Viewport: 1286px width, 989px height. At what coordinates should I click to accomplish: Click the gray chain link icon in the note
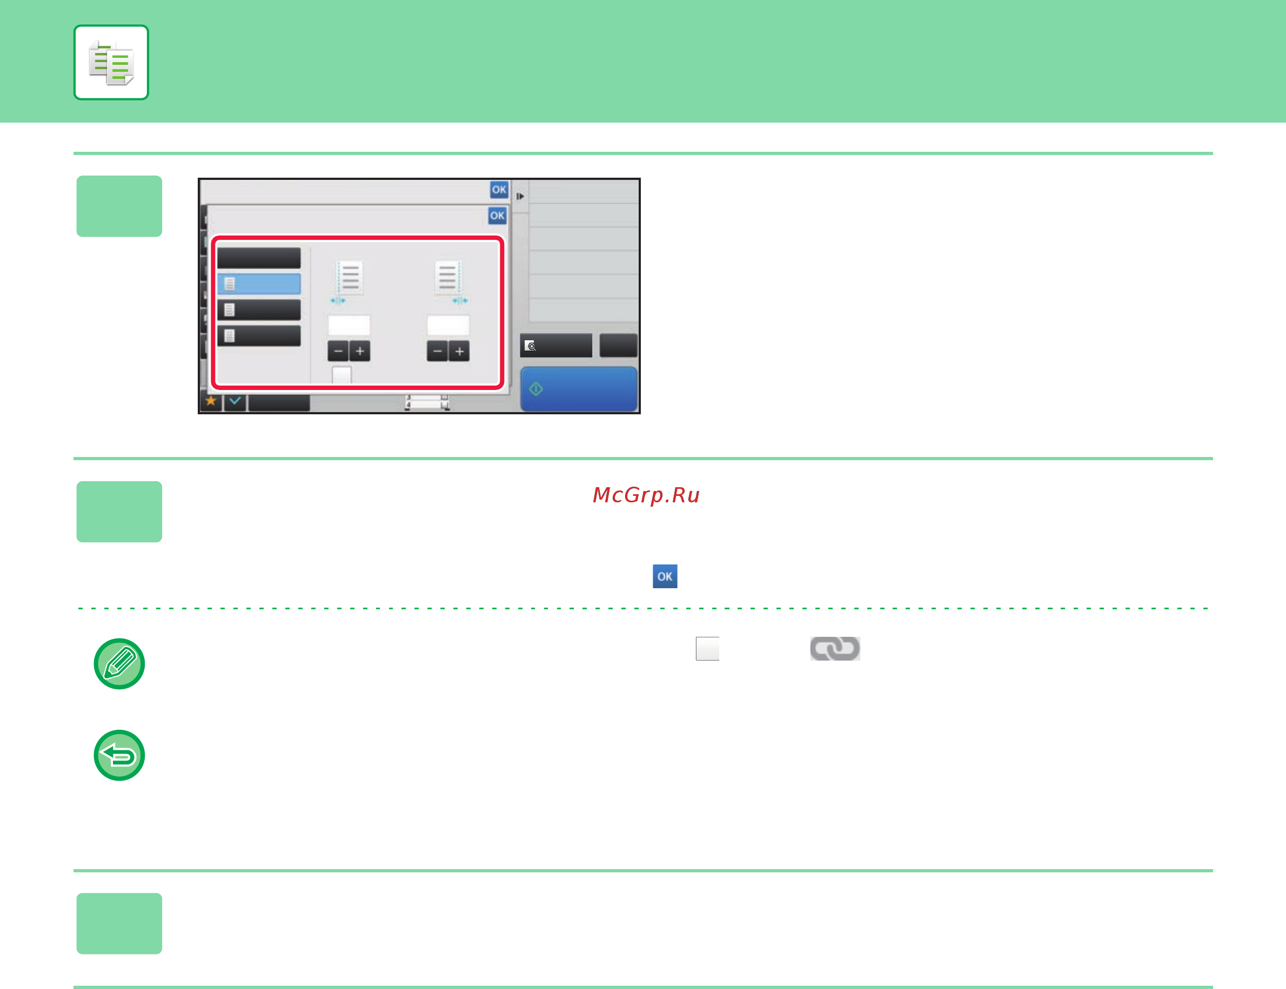click(x=835, y=649)
